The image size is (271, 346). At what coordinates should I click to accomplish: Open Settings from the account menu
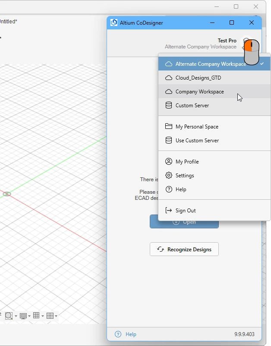point(214,176)
